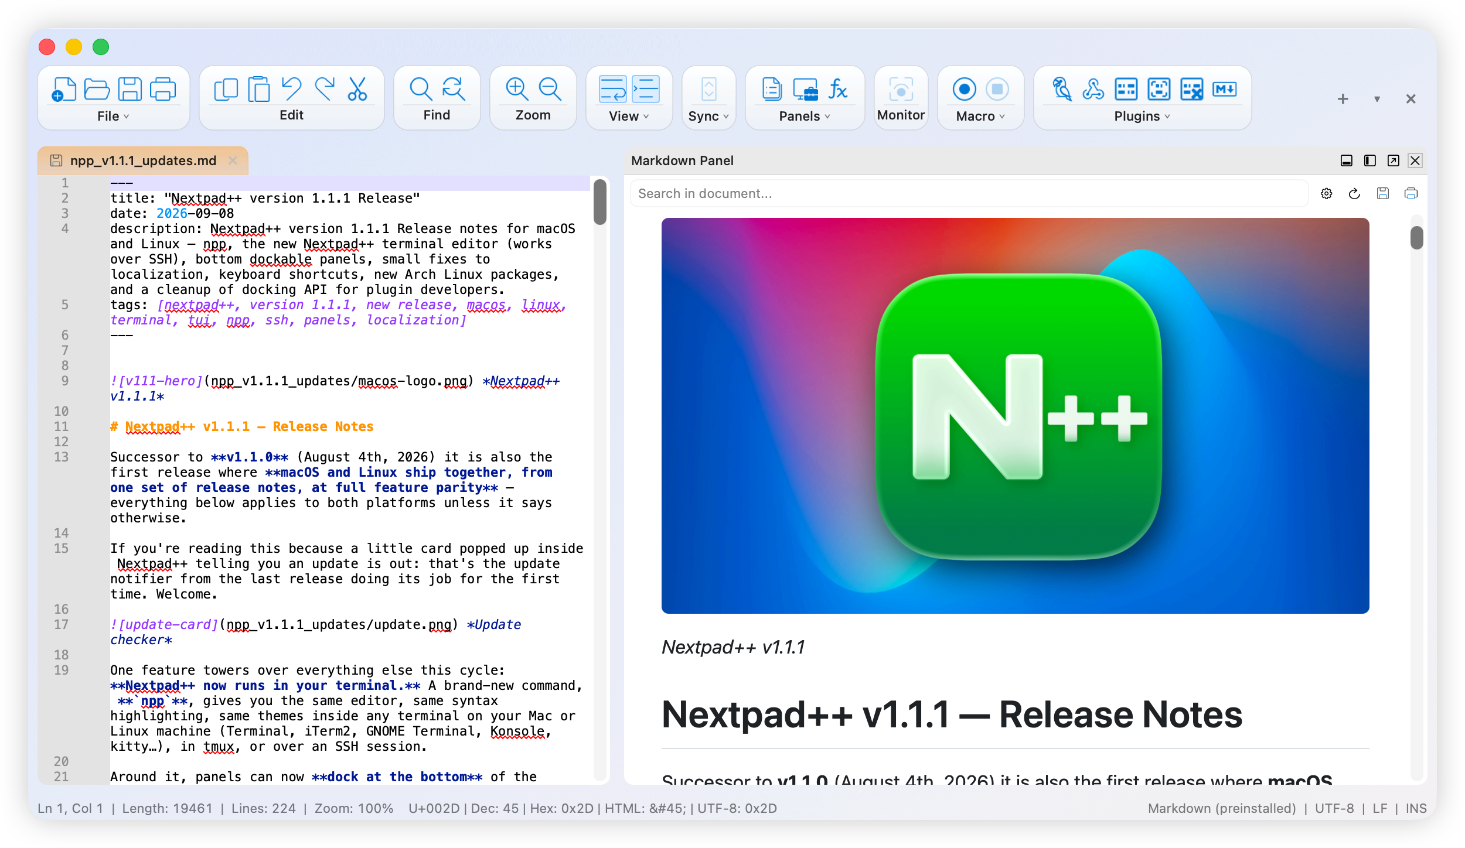Viewport: 1465px width, 848px height.
Task: Select the npp_v1.1.1_updates.md tab
Action: pos(143,160)
